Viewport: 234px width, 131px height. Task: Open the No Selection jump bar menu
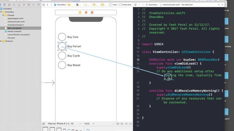pyautogui.click(x=187, y=5)
